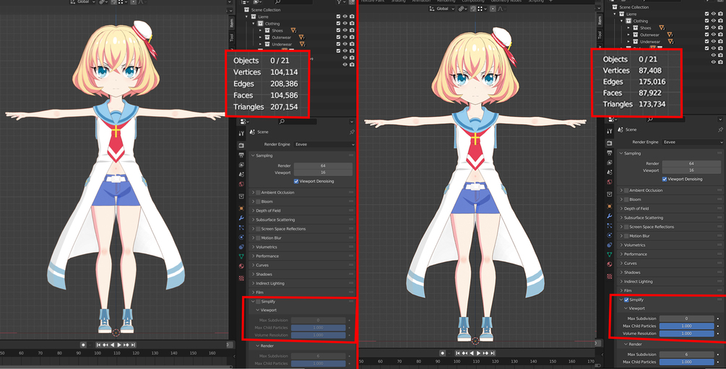Open Physics properties tab in right Blender window

(x=609, y=235)
